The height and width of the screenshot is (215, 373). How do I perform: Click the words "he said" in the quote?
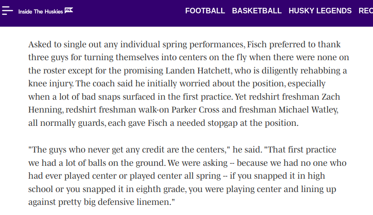(243, 150)
